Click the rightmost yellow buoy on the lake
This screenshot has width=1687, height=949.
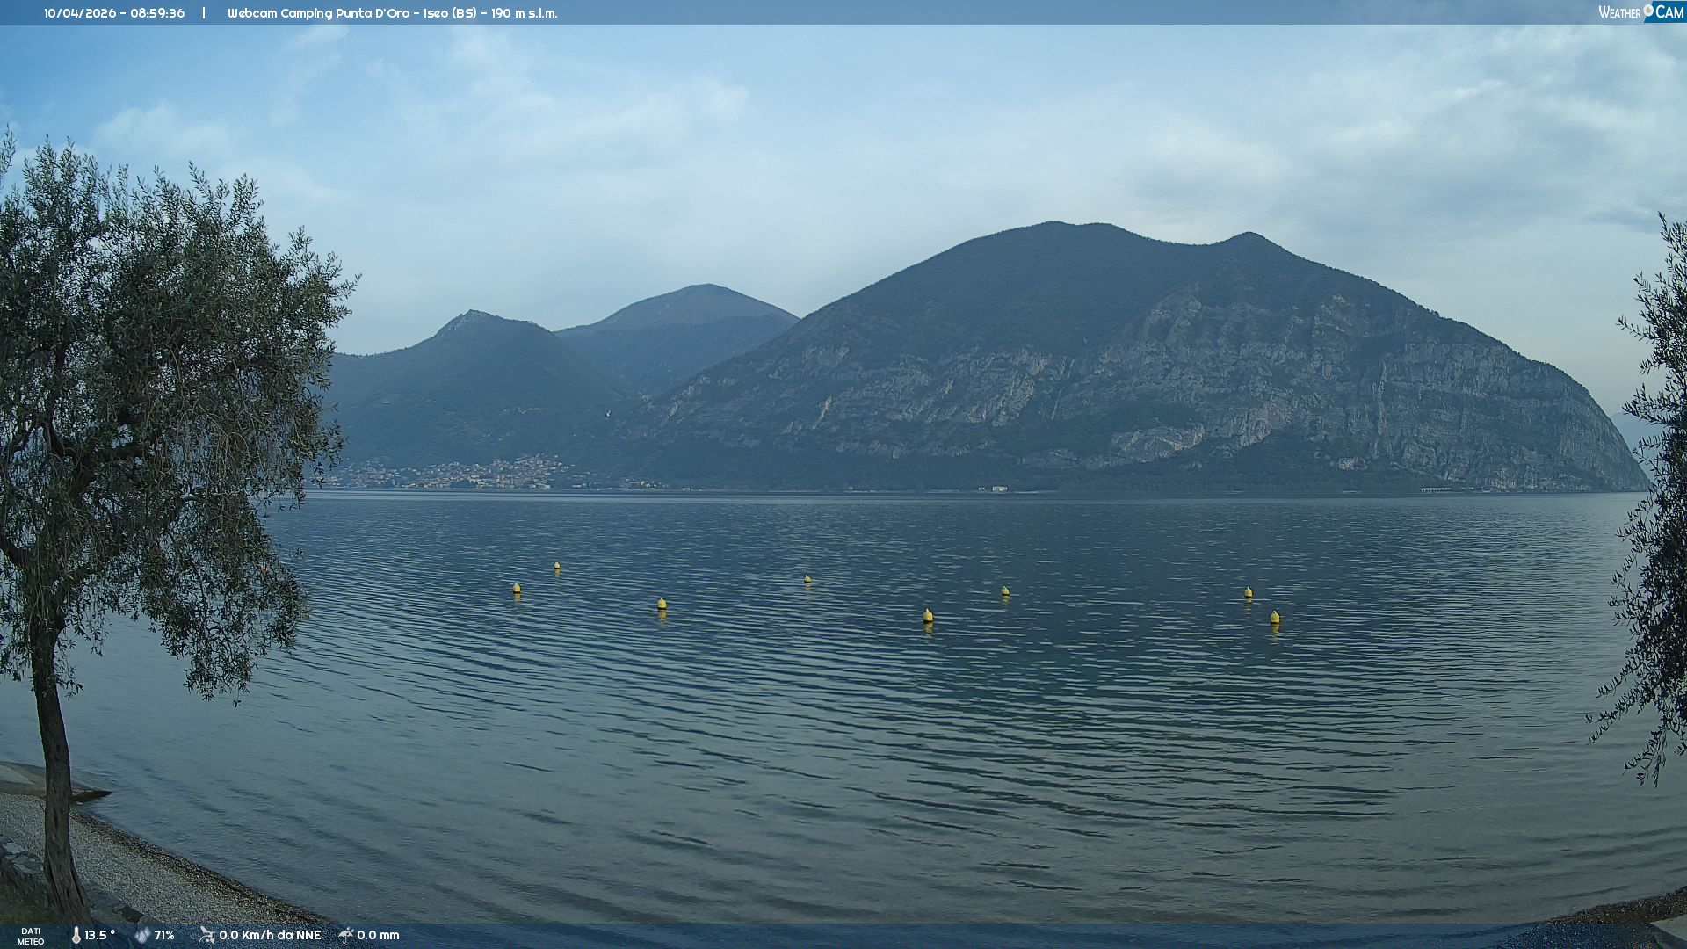pos(1274,617)
